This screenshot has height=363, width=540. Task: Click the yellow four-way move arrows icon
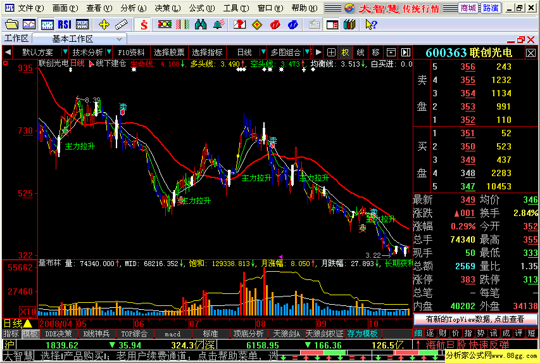pyautogui.click(x=104, y=25)
